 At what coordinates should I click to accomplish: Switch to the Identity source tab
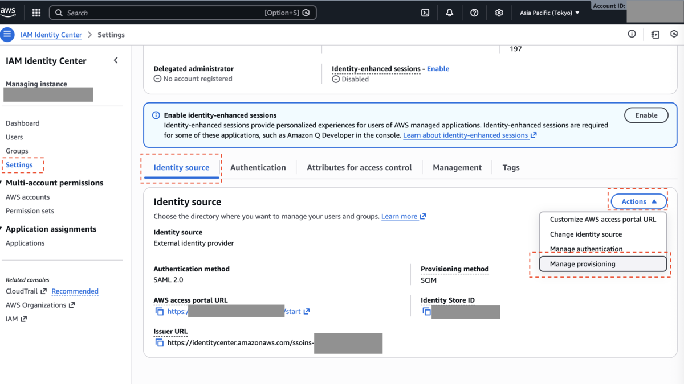tap(181, 167)
